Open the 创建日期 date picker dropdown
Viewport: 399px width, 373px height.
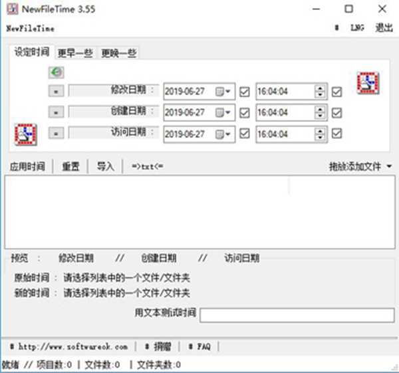click(x=223, y=112)
